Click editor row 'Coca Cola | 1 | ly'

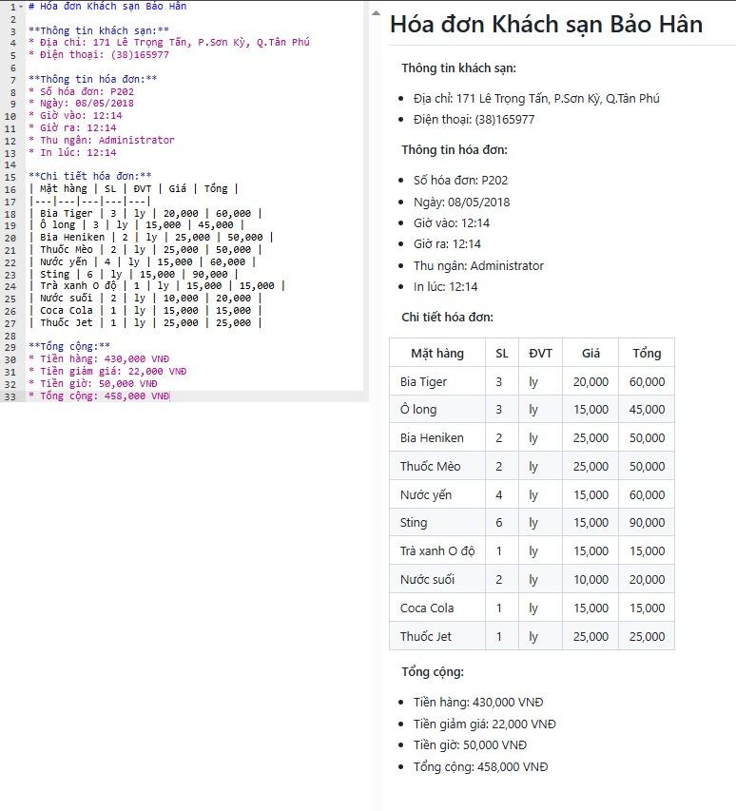(x=145, y=310)
